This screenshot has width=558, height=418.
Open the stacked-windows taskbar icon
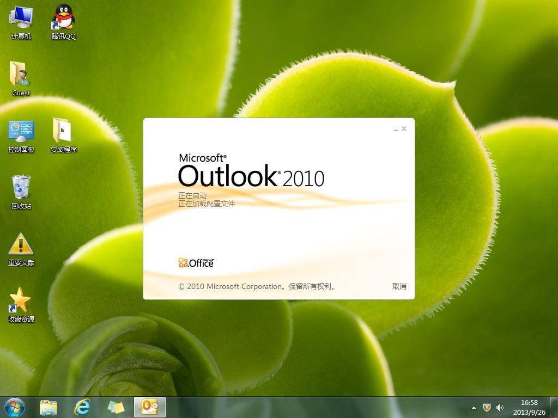(x=116, y=407)
